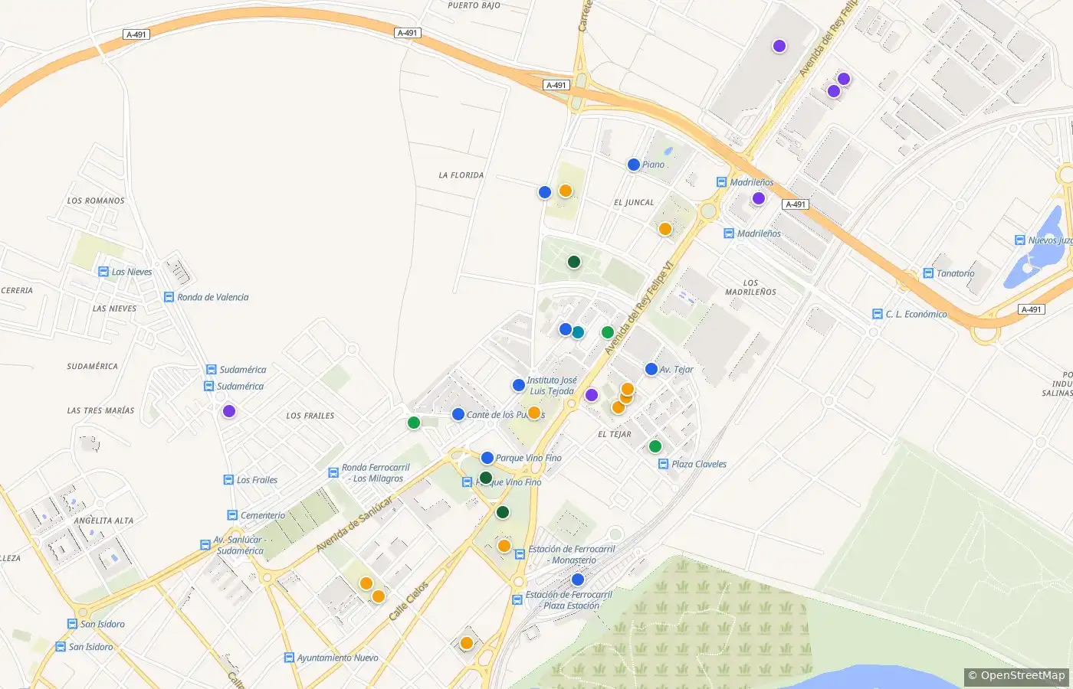
Task: Open the C. L. Económico bus stop icon
Action: coord(878,314)
